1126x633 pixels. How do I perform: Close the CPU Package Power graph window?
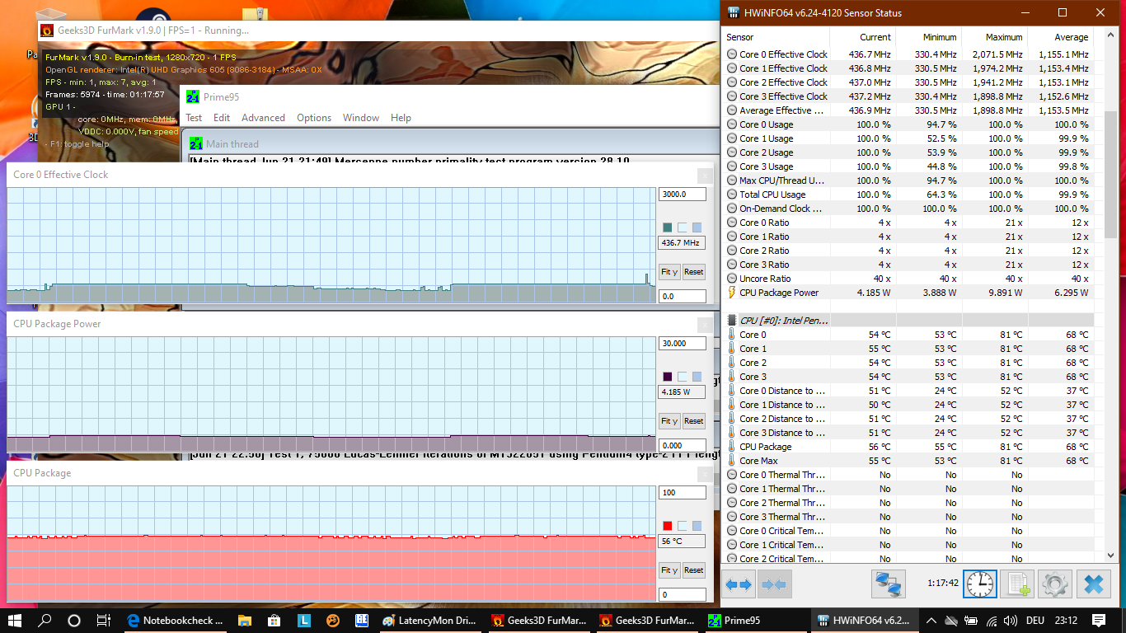click(705, 324)
